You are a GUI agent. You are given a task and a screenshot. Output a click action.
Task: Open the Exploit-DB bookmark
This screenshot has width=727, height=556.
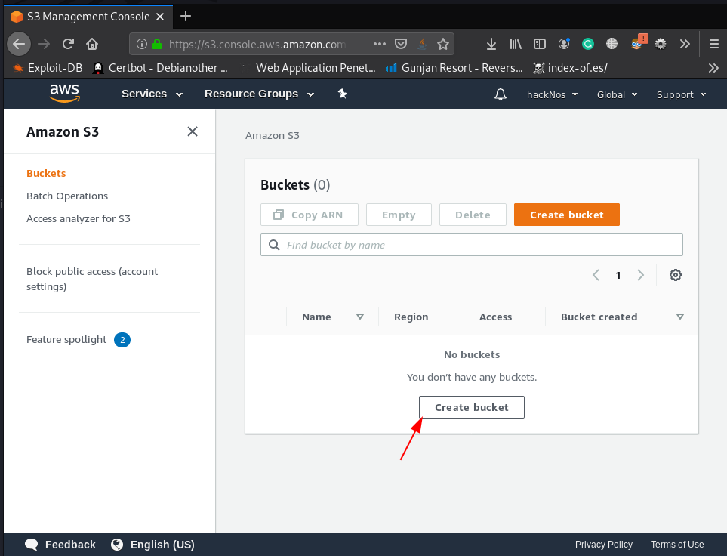[48, 68]
